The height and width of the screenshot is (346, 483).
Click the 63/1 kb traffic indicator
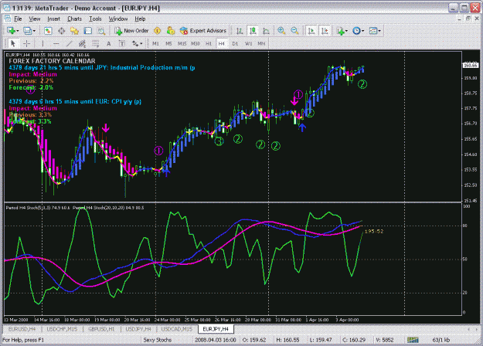441,340
